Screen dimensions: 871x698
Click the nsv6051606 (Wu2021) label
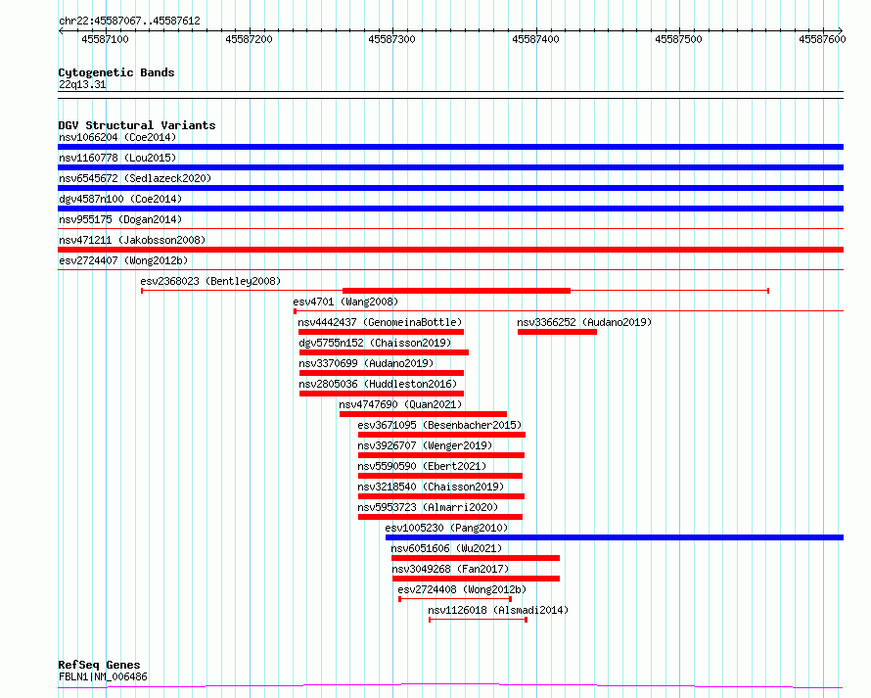446,548
